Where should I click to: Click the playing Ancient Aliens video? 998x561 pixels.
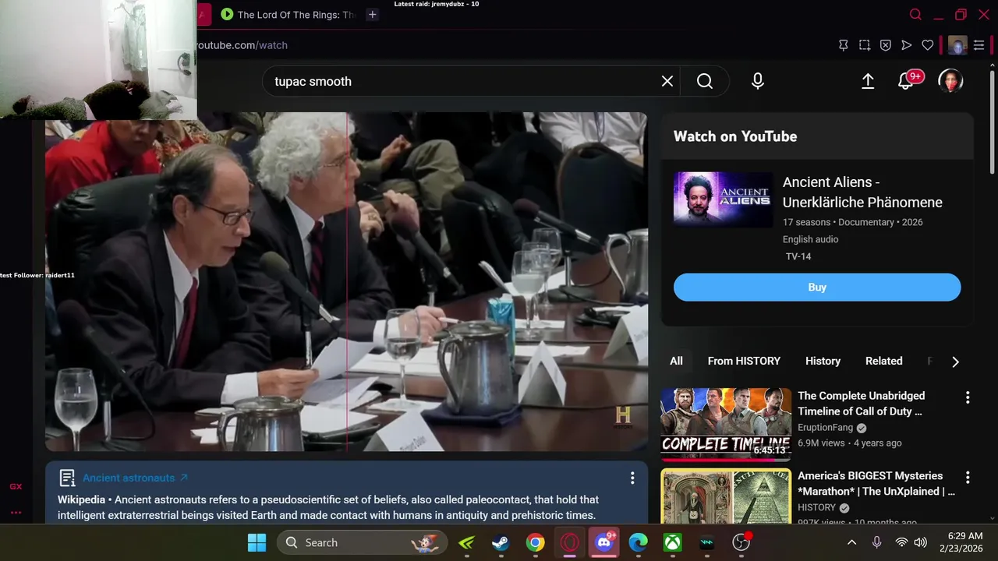coord(346,281)
